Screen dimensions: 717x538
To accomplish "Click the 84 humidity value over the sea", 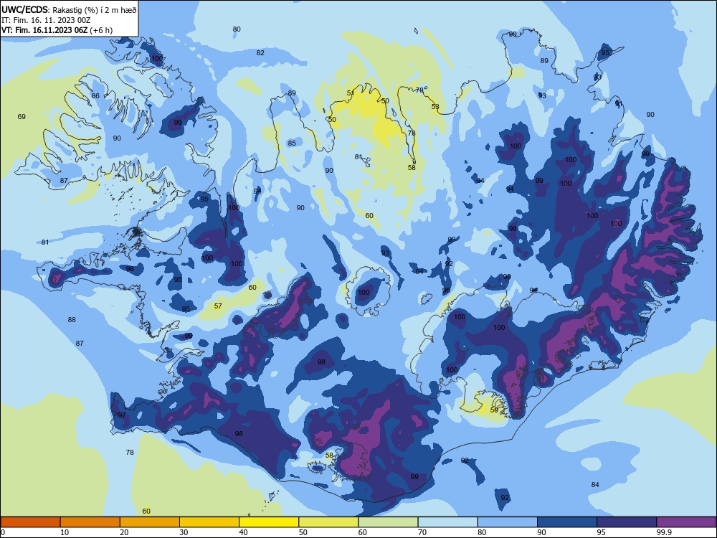I will 595,484.
